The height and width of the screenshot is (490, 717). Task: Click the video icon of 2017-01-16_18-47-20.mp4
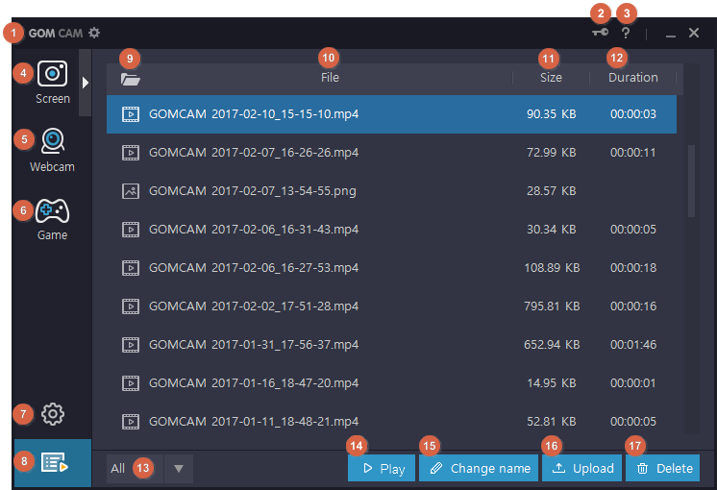coord(131,383)
